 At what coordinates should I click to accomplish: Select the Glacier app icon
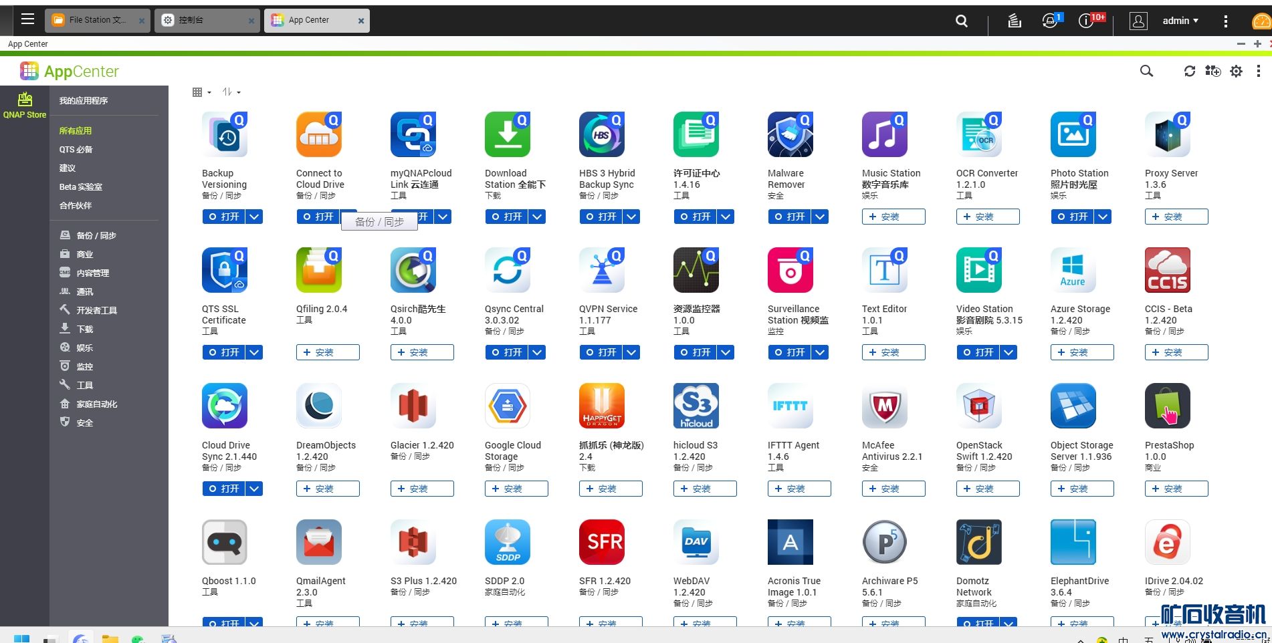tap(413, 406)
